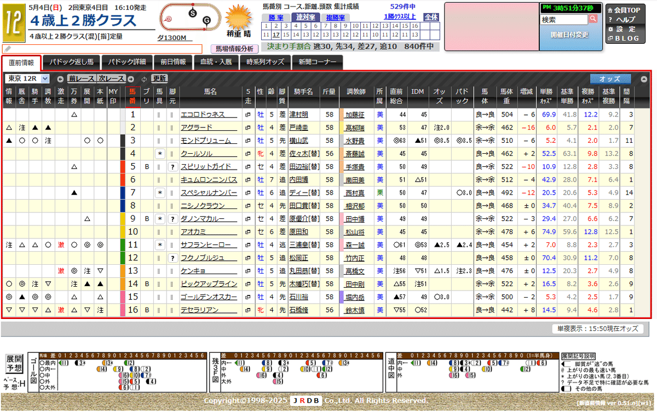This screenshot has width=657, height=418.
Task: Switch statistics view to 勝率
Action: click(276, 17)
